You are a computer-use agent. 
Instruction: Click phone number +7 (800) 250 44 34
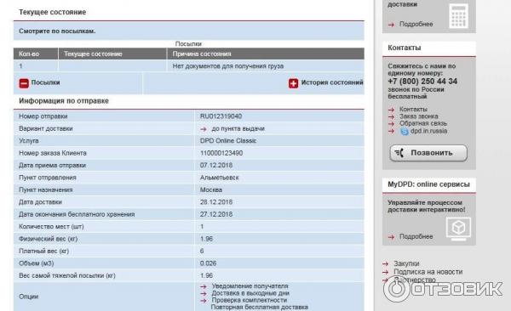(x=422, y=82)
